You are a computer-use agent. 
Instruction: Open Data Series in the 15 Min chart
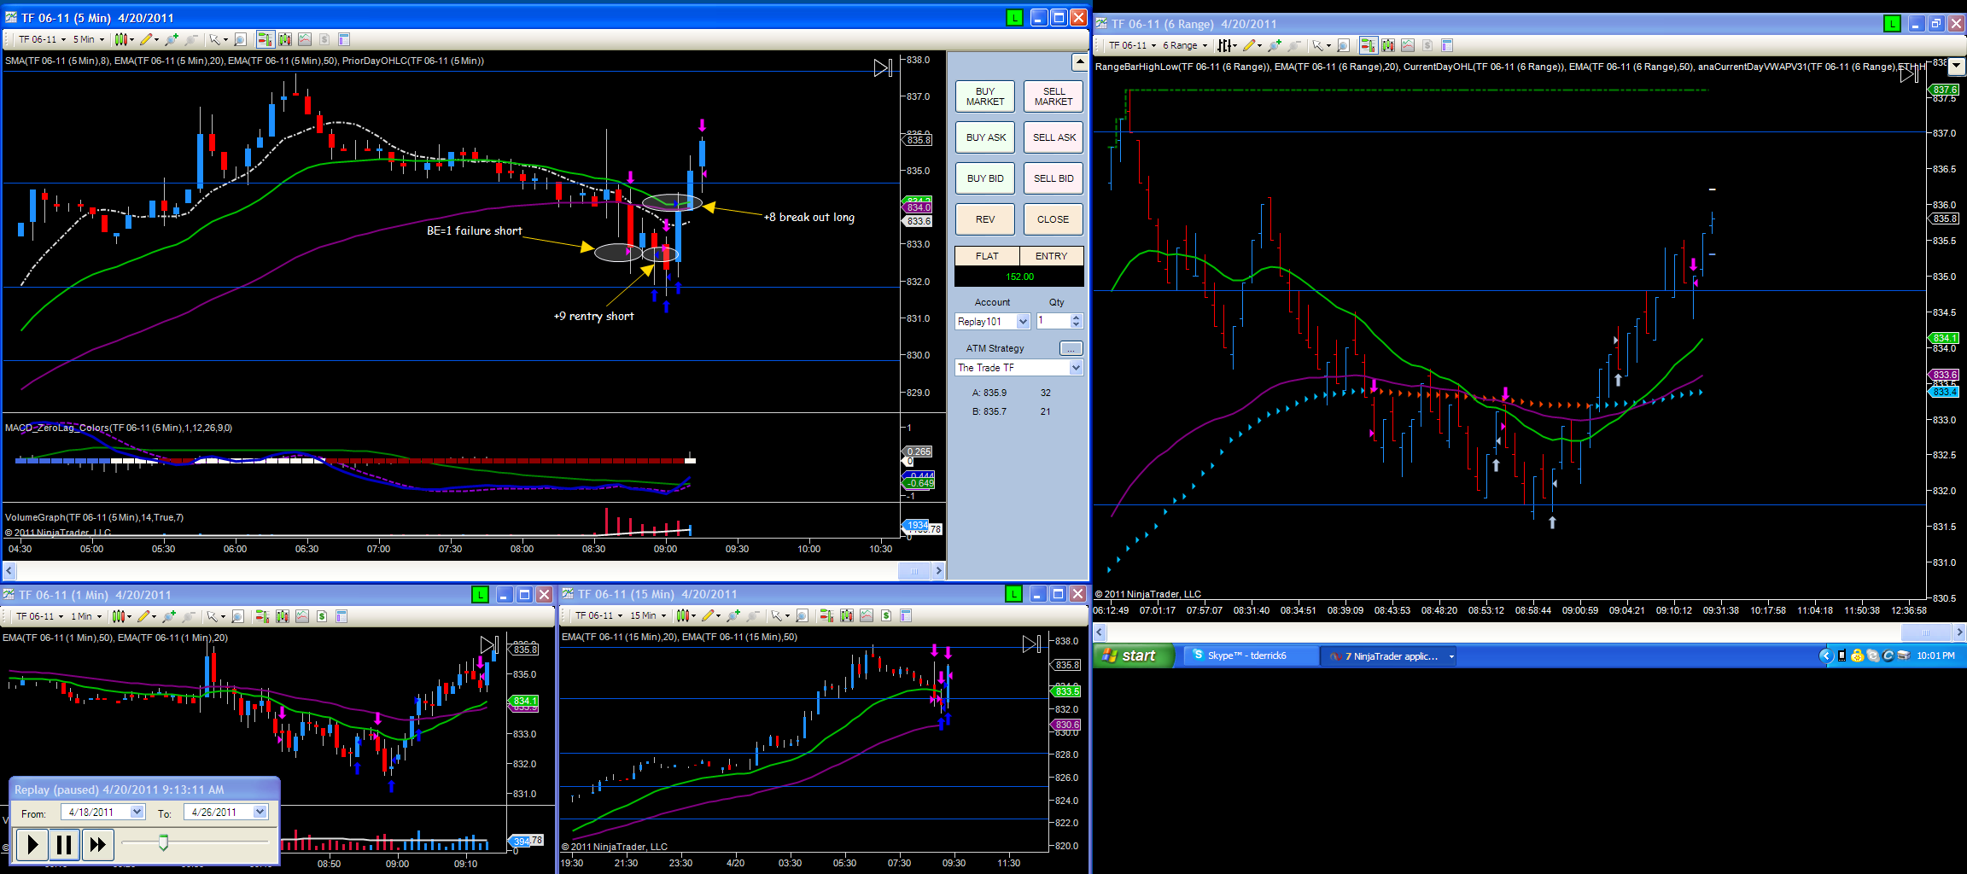tap(847, 615)
